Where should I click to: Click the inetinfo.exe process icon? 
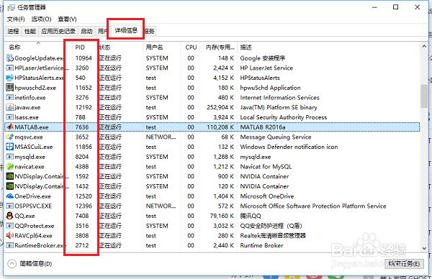(9, 98)
